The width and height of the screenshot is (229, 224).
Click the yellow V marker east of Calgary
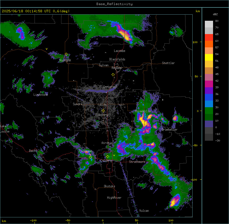coord(114,155)
